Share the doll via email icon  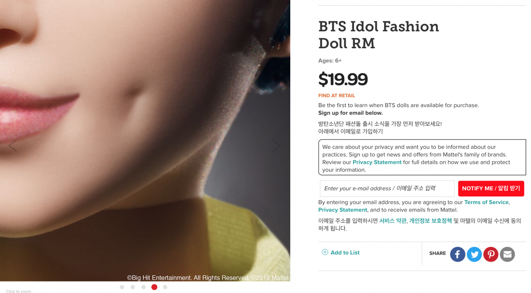(x=507, y=254)
